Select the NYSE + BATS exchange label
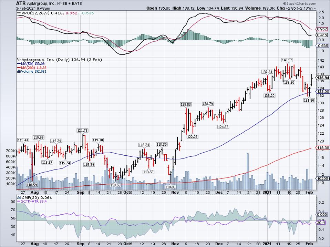The width and height of the screenshot is (330, 247). (x=70, y=3)
